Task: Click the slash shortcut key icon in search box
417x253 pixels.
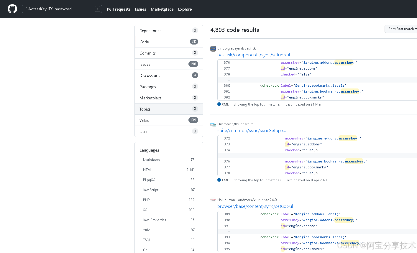Action: point(97,9)
